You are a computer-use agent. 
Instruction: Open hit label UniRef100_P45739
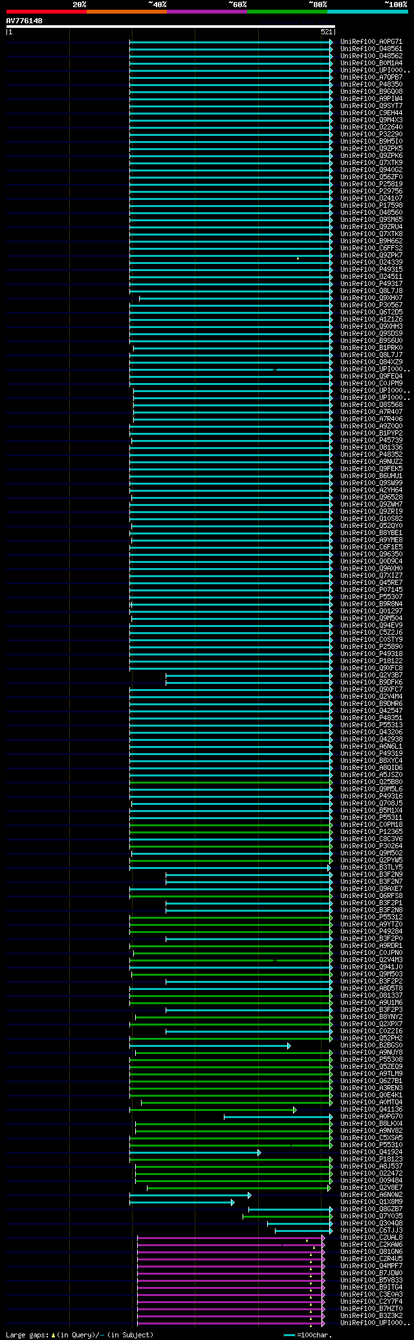click(371, 440)
